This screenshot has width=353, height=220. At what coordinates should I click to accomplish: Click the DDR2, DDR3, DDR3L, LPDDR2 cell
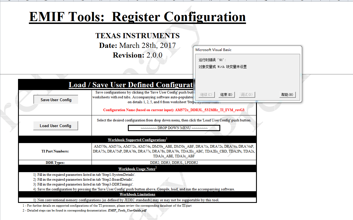[174, 163]
